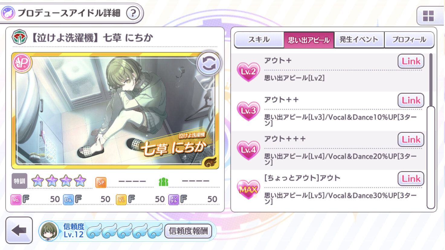Viewport: 445px width, 250px height.
Task: Tap the MAX heart icon
Action: pos(248,189)
